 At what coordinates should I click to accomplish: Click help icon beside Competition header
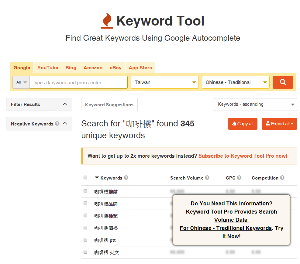pos(282,178)
